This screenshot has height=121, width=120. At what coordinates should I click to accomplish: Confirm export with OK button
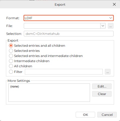click(85, 115)
